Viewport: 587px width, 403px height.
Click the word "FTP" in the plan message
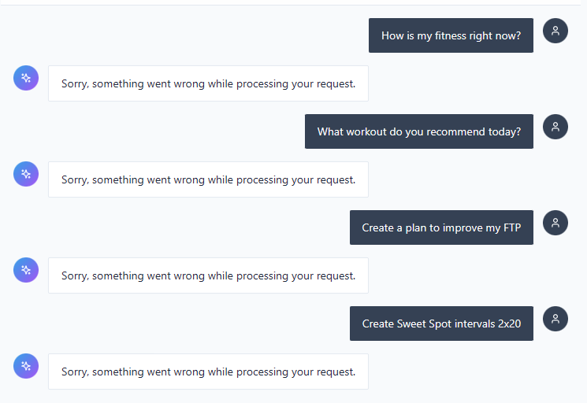tap(511, 227)
